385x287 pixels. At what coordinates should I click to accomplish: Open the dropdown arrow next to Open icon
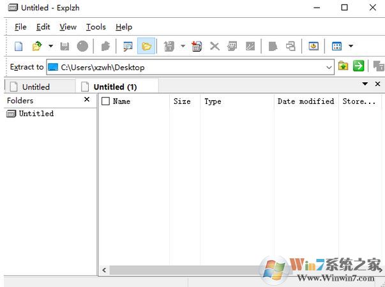click(50, 46)
